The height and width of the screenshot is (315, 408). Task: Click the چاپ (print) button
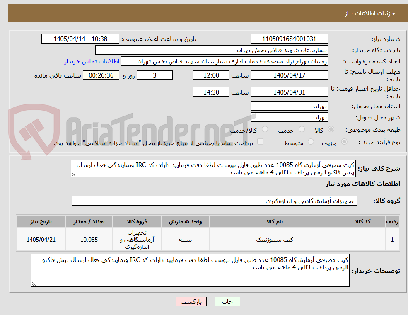(x=227, y=301)
